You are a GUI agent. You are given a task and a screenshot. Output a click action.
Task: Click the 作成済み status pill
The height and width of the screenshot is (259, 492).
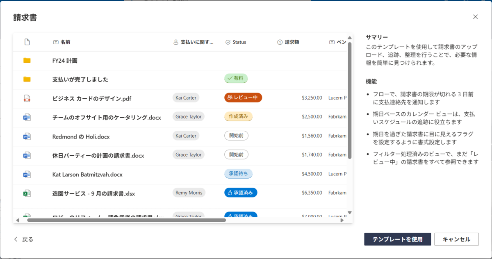238,116
